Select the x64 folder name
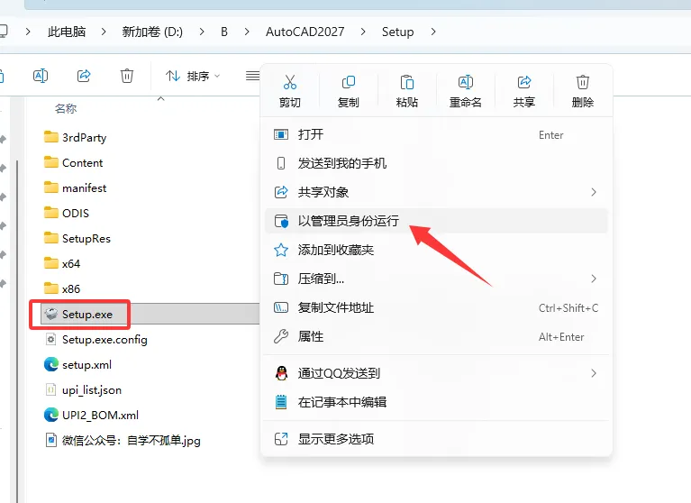Image resolution: width=691 pixels, height=503 pixels. [x=71, y=263]
